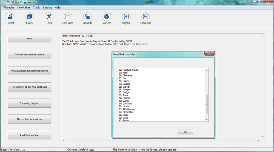The width and height of the screenshot is (274, 152).
Task: Click the 'Installed modules' dialog title
Action: click(124, 54)
